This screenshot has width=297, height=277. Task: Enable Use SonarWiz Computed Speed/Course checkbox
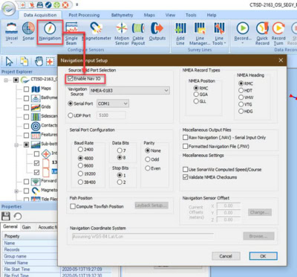pyautogui.click(x=185, y=170)
